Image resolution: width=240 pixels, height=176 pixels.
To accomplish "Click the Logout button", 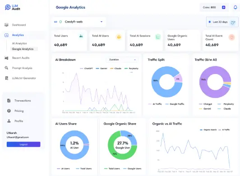I will tap(23, 144).
